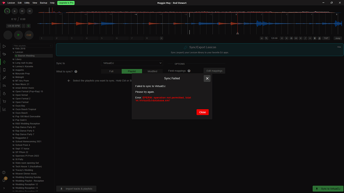
Task: Click the tags icon in the sidebar
Action: [4, 54]
